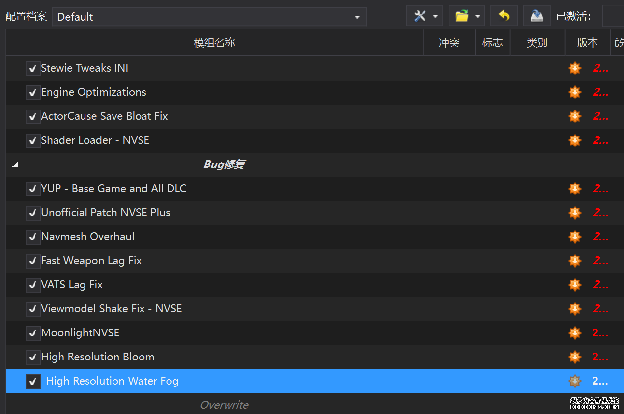This screenshot has height=414, width=624.
Task: Sort by the 模组名称 column header
Action: [214, 43]
